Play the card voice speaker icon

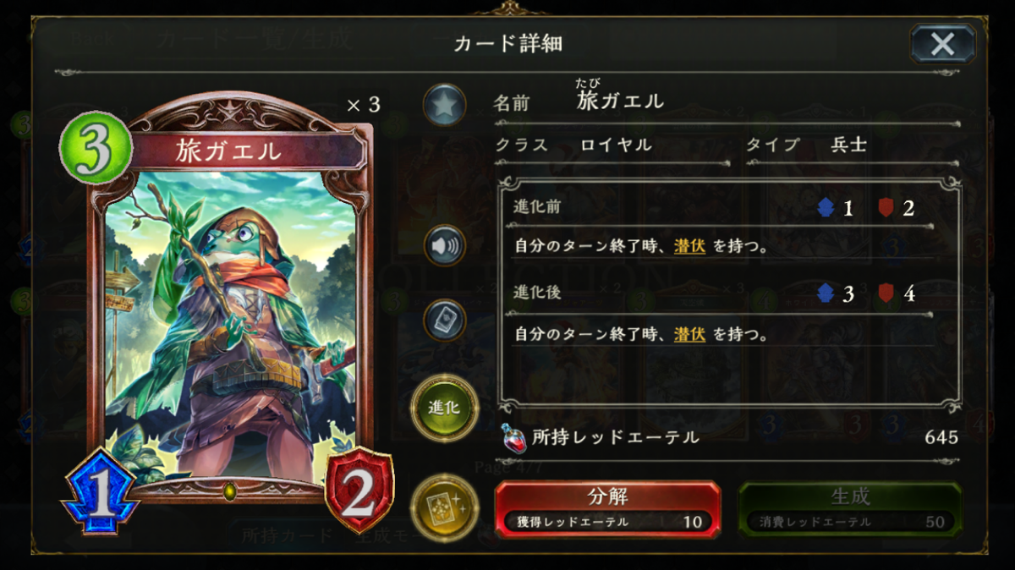point(444,246)
